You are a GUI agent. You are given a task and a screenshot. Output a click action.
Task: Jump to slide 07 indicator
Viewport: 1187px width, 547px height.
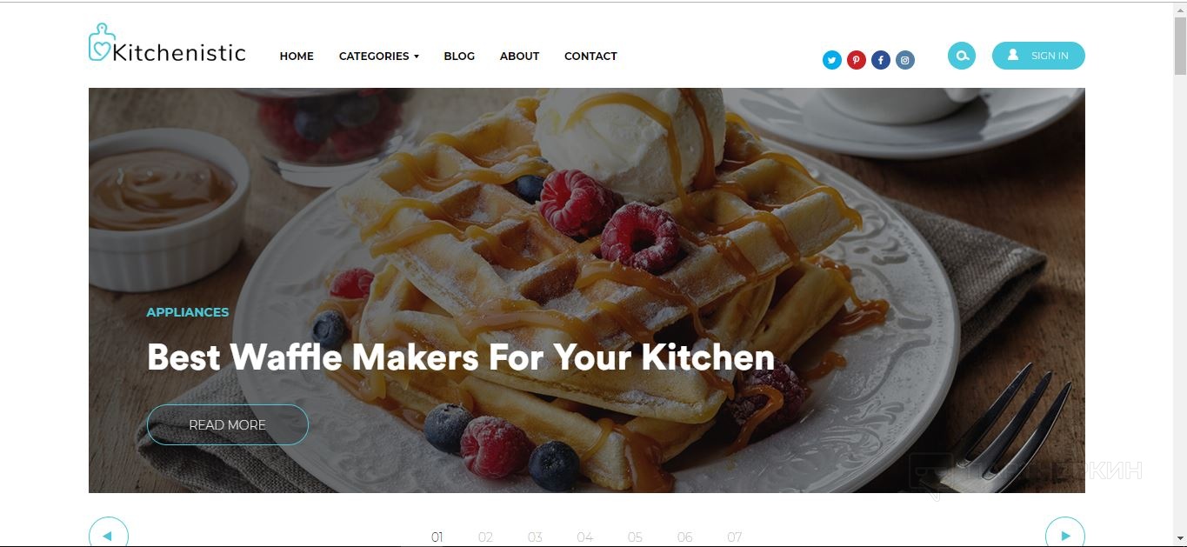tap(735, 537)
